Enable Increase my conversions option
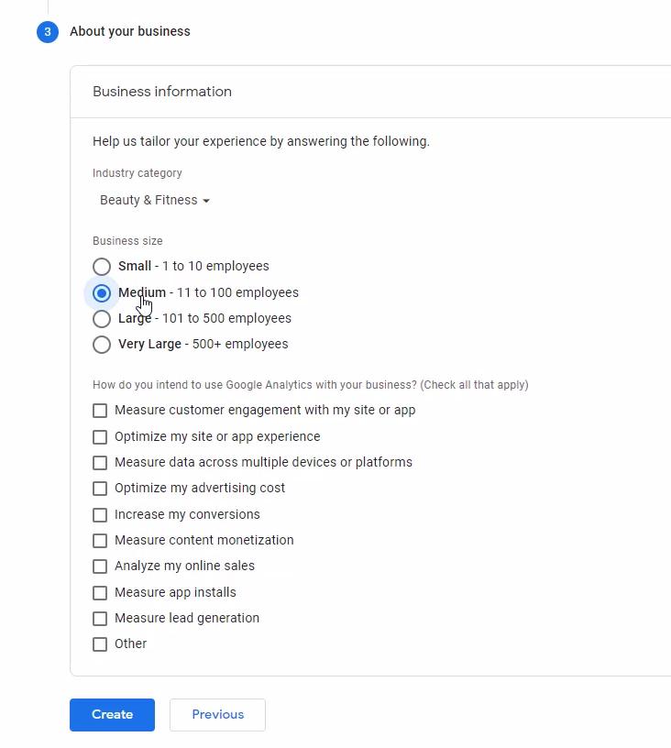 [x=100, y=515]
